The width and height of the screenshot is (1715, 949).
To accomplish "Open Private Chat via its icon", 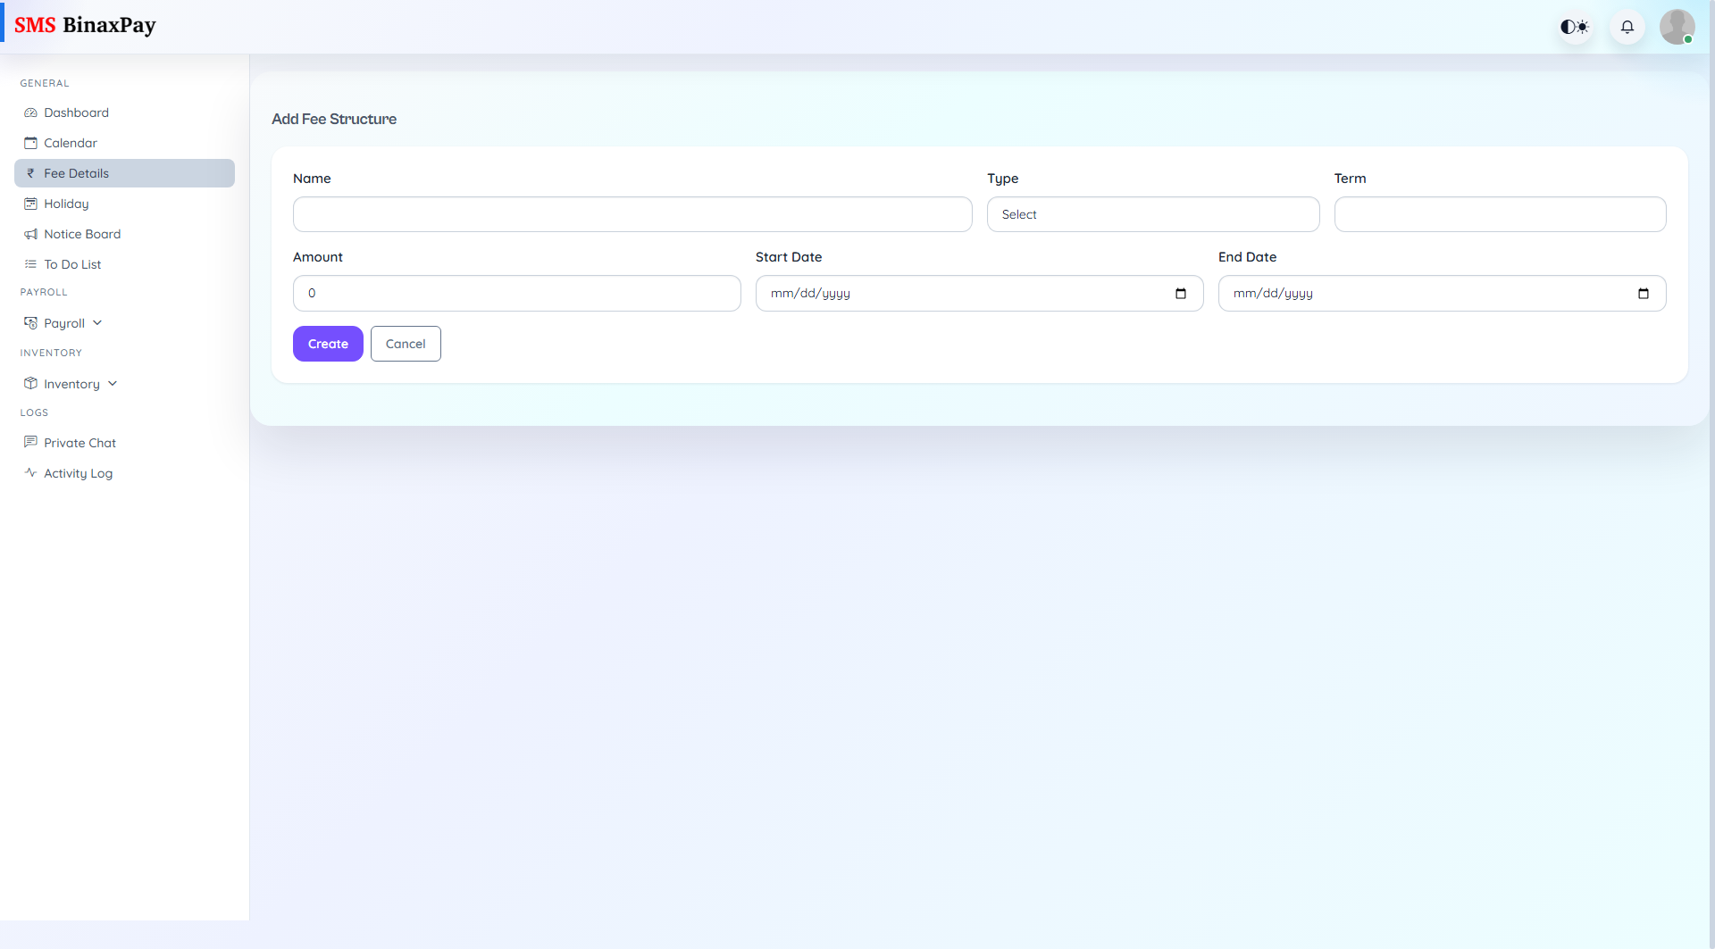I will [x=31, y=442].
